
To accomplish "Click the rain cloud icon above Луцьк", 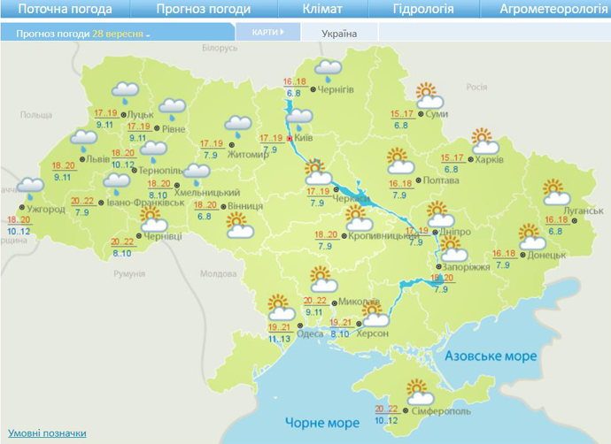I will (126, 90).
